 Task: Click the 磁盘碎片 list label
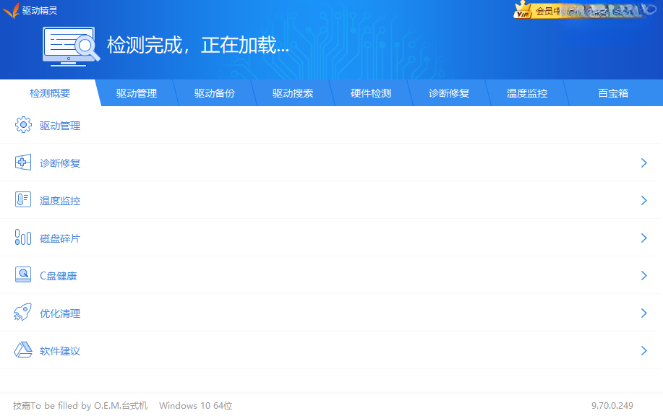click(59, 238)
